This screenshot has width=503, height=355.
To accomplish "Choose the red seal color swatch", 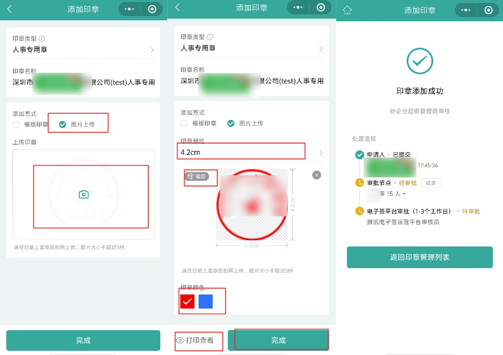I will (x=187, y=301).
